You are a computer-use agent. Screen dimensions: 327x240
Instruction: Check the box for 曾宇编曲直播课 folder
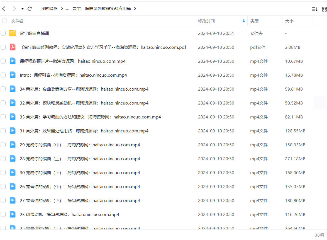coord(3,33)
